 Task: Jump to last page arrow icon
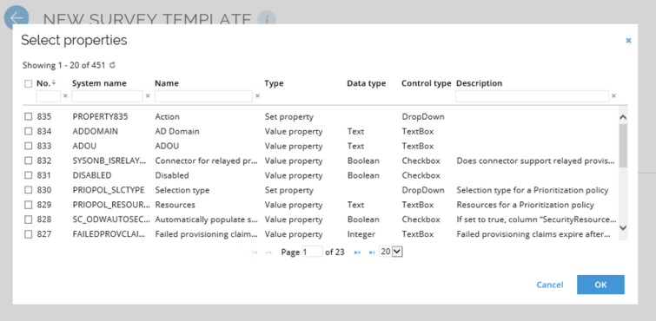coord(372,252)
